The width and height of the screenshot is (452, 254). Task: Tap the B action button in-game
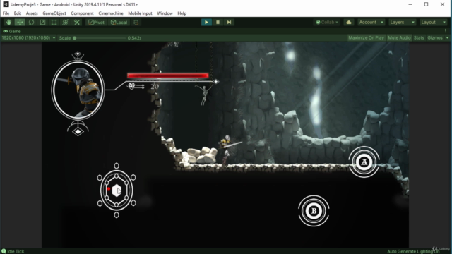[x=314, y=211]
